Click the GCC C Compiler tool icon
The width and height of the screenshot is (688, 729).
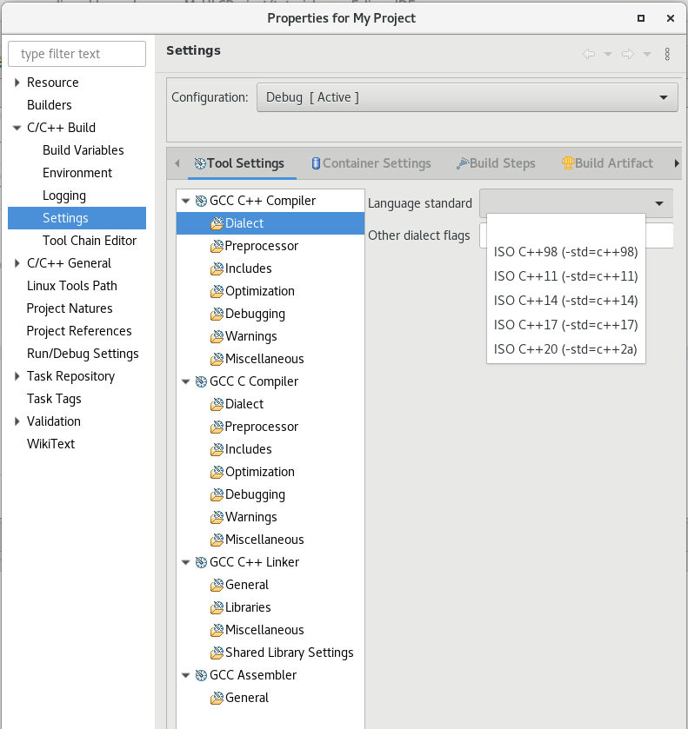201,381
